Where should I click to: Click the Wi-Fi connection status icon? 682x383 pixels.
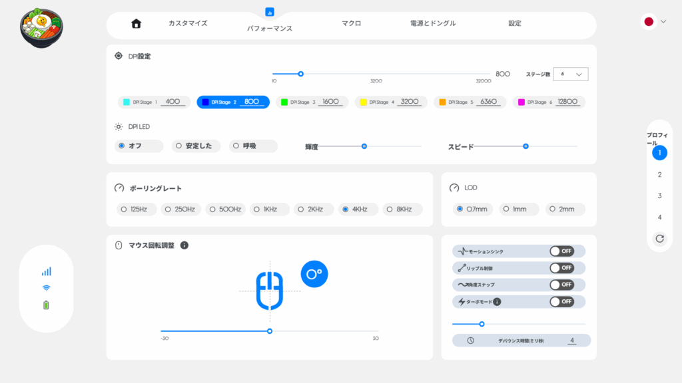pos(47,288)
